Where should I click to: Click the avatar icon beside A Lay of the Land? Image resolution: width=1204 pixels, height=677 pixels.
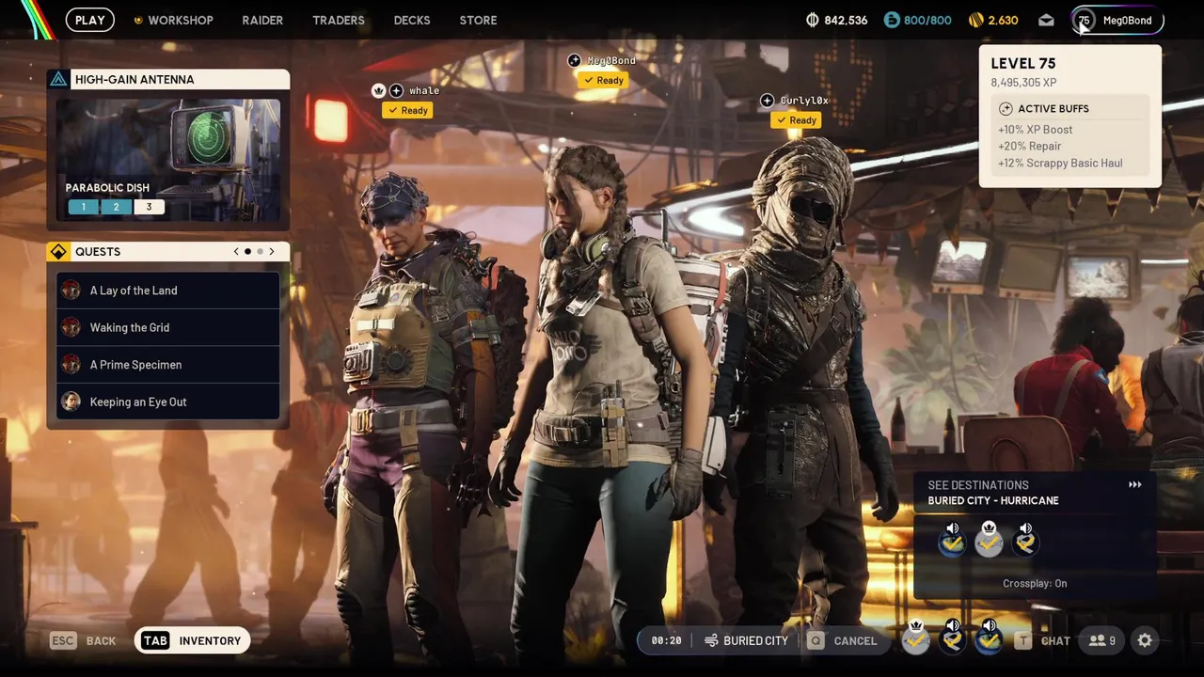[71, 291]
